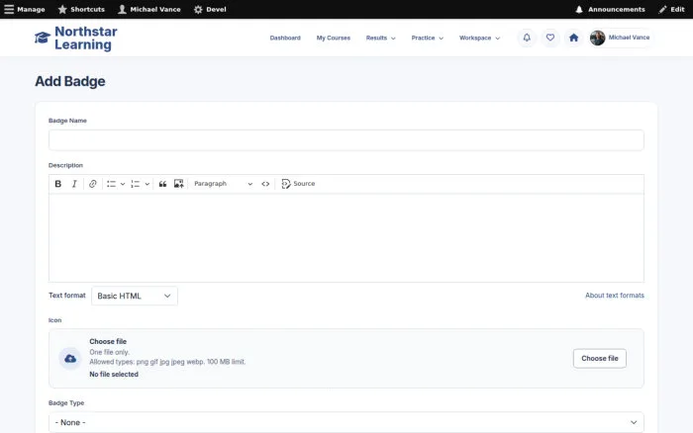Open the Badge Type dropdown
Screen dimensions: 693x433
coord(346,422)
